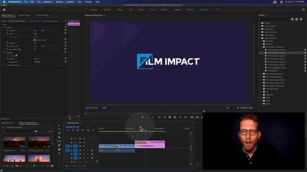307x172 pixels.
Task: Go to In point in Program monitor
Action: [x=159, y=117]
